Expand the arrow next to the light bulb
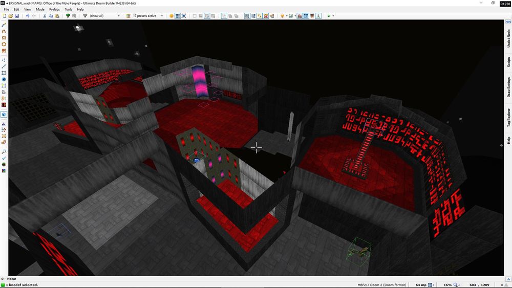The image size is (512, 288). tap(286, 16)
